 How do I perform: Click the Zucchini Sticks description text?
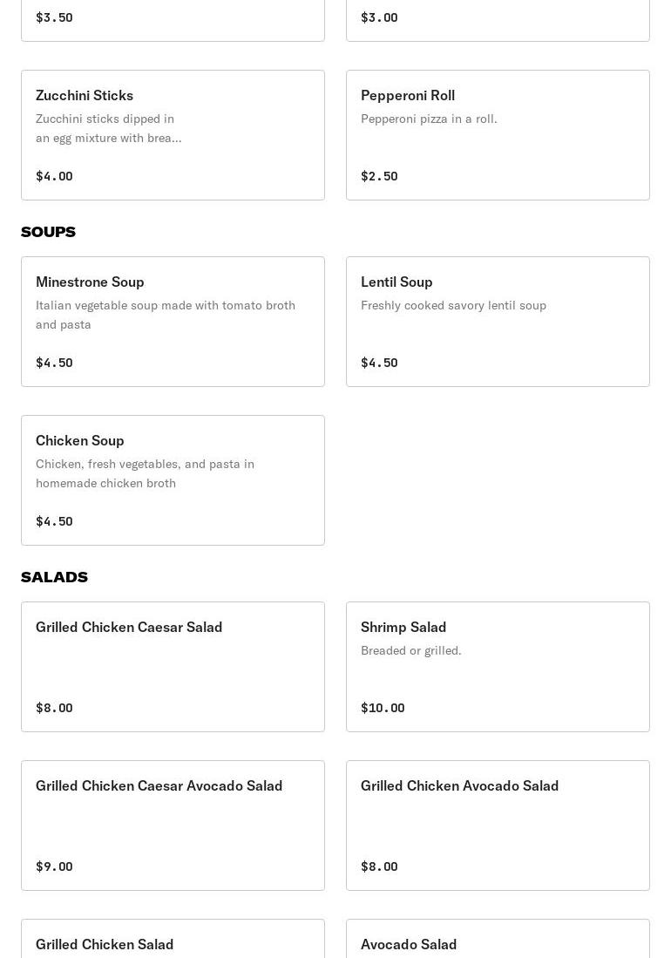(108, 128)
